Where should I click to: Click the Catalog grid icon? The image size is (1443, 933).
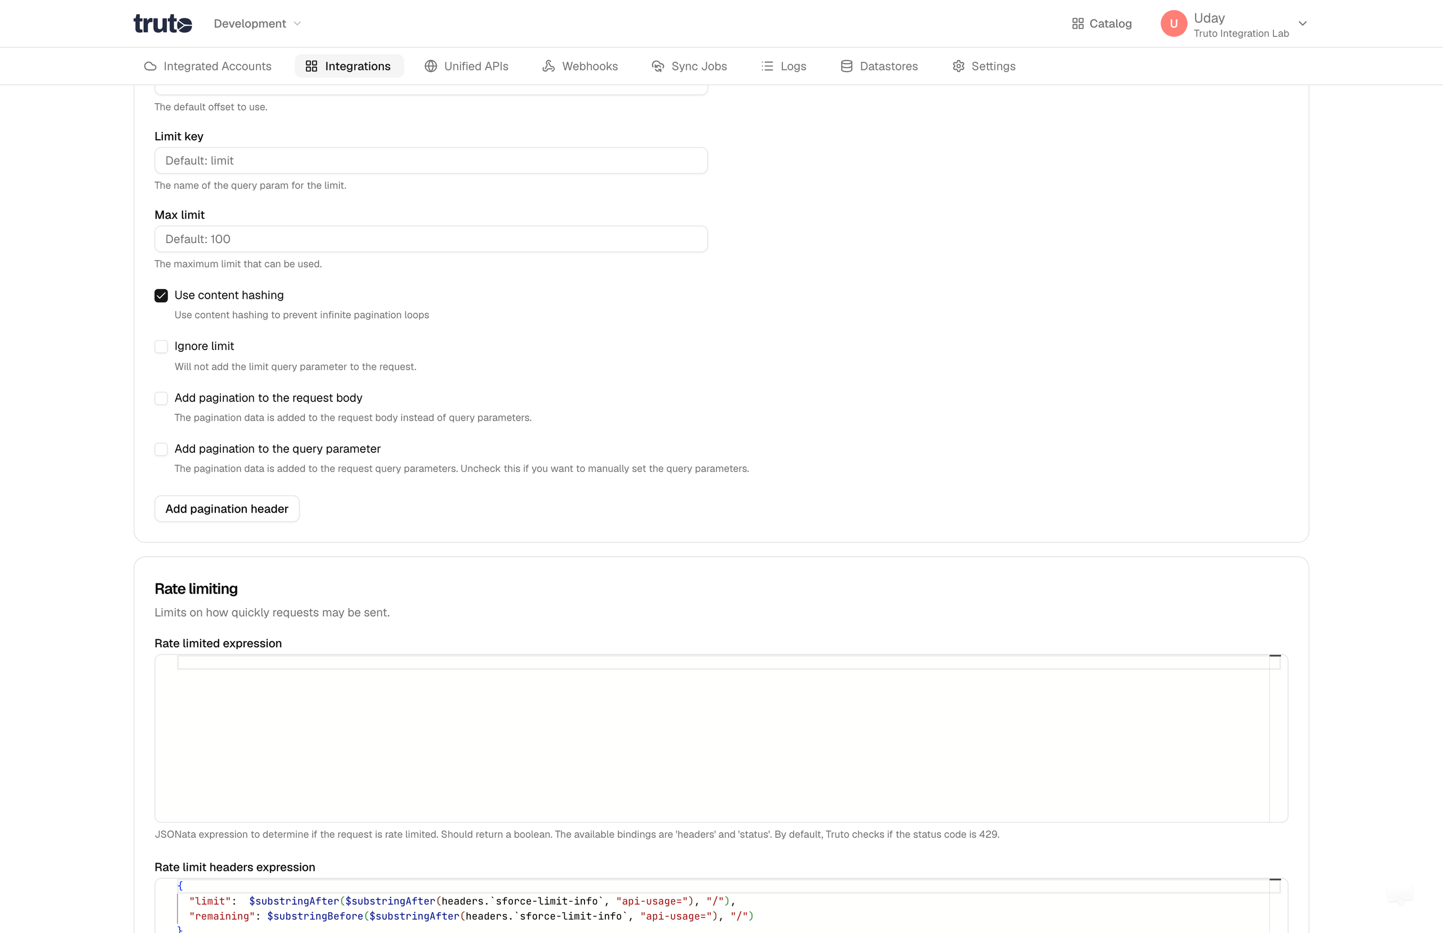click(1078, 24)
